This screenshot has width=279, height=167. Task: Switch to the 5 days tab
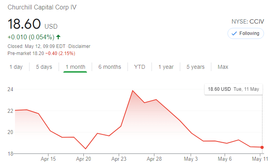point(44,67)
